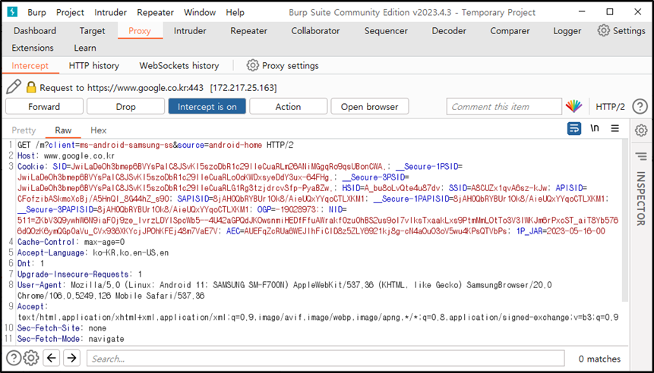Image resolution: width=654 pixels, height=373 pixels.
Task: Go to next search match arrow
Action: pos(72,358)
